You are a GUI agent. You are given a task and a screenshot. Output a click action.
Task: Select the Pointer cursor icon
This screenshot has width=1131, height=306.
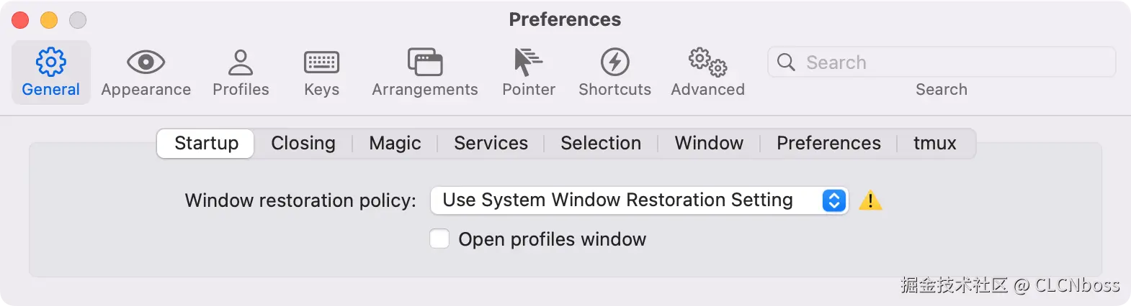click(528, 62)
